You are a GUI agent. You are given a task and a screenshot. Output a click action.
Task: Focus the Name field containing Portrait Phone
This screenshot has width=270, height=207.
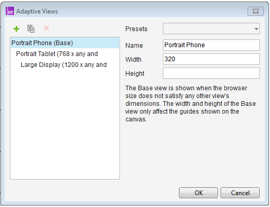coord(211,45)
